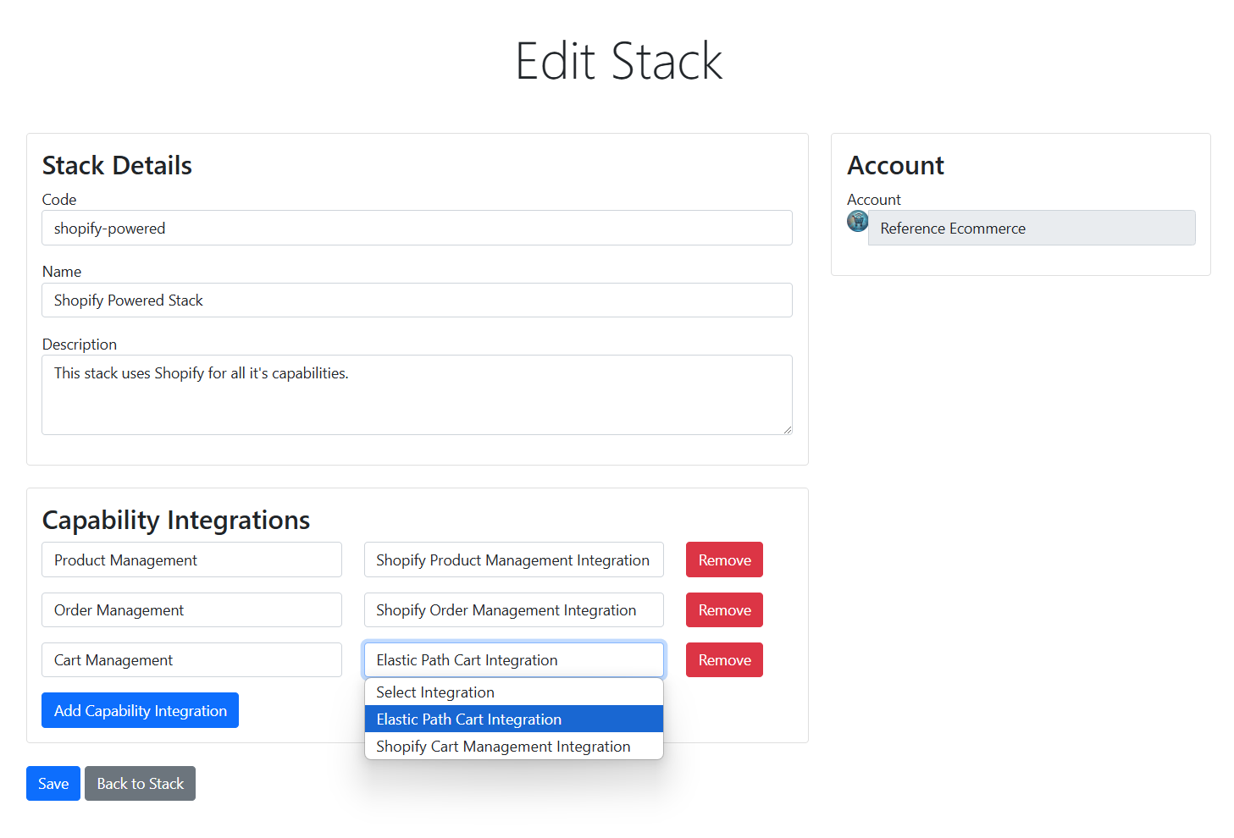Select Shopify Cart Management Integration option

click(x=513, y=747)
